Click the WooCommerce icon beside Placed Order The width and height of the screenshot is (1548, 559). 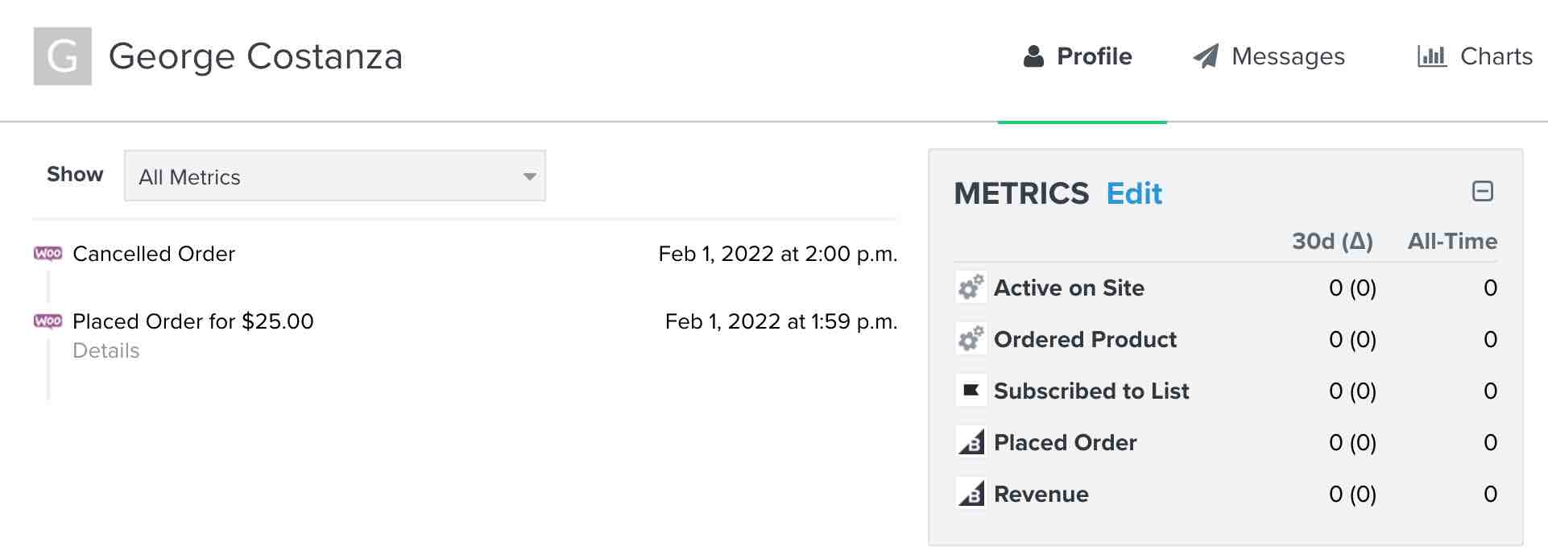click(48, 321)
